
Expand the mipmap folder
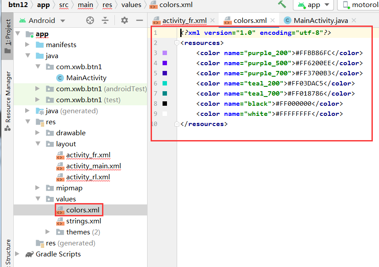pyautogui.click(x=37, y=188)
